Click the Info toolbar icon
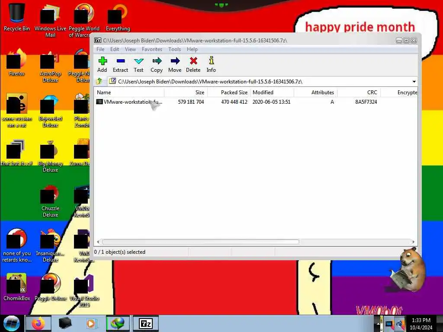The height and width of the screenshot is (332, 443). [x=211, y=61]
